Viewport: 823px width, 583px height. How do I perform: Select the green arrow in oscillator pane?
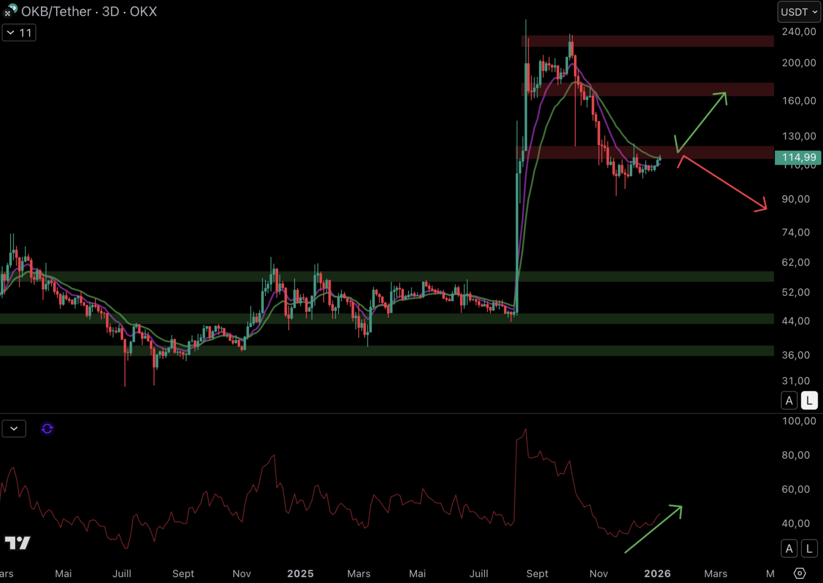653,529
